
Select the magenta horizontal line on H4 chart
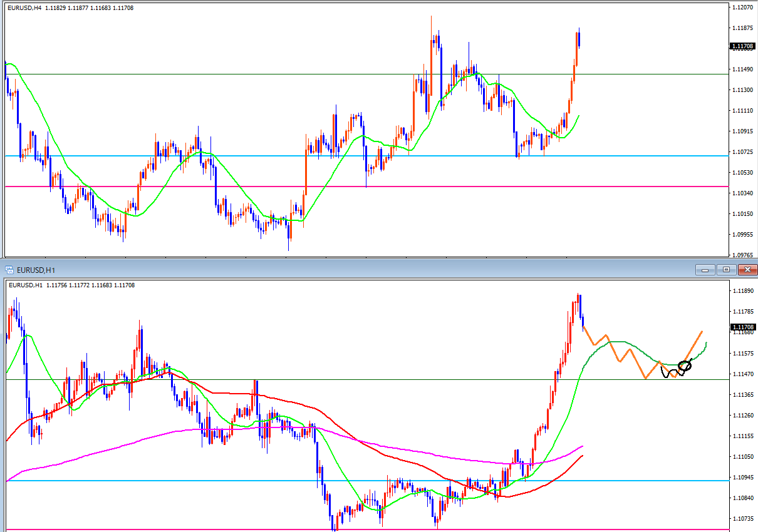point(366,187)
